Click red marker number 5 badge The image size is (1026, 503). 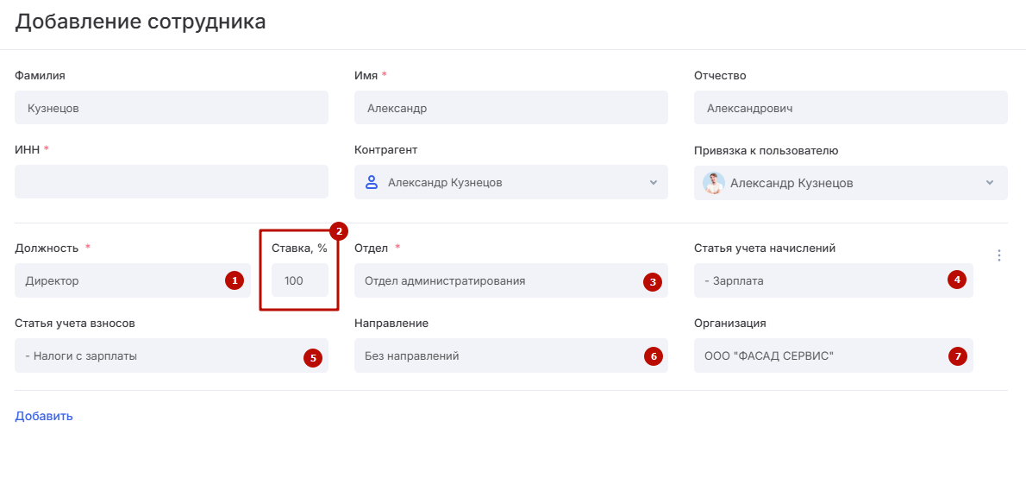pyautogui.click(x=313, y=357)
